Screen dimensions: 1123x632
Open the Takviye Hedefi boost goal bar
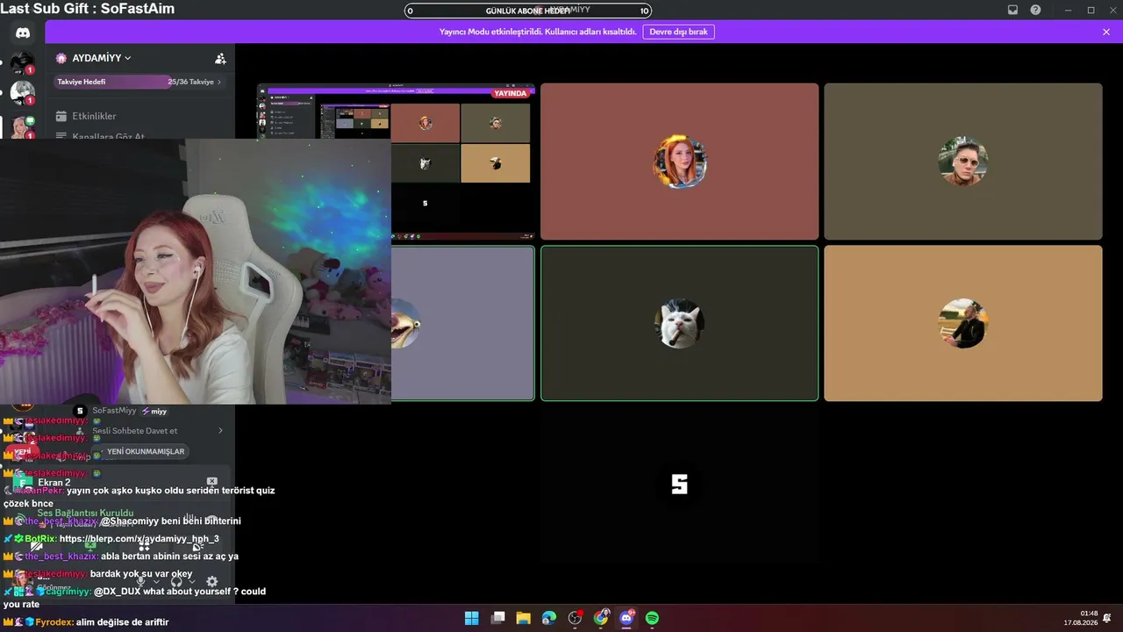pos(139,82)
